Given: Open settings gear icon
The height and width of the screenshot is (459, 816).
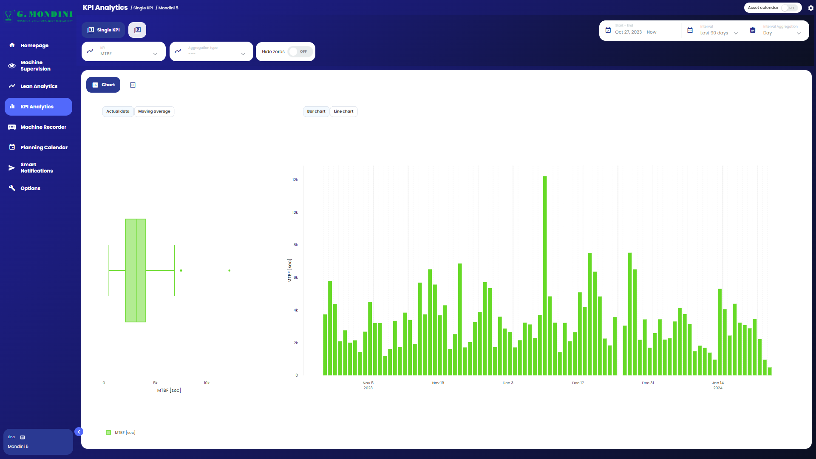Looking at the screenshot, I should [x=810, y=8].
